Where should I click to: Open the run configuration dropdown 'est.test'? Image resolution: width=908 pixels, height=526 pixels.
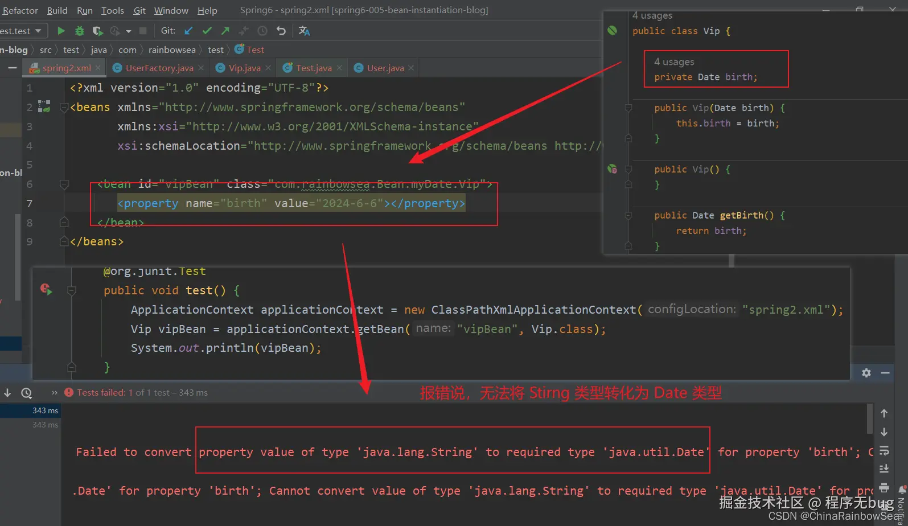coord(22,31)
